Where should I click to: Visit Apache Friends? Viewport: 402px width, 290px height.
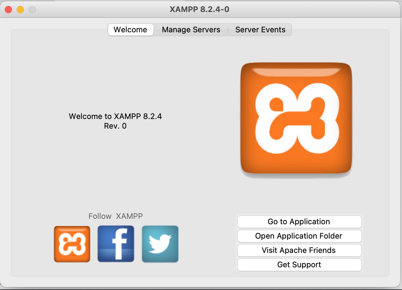[299, 251]
